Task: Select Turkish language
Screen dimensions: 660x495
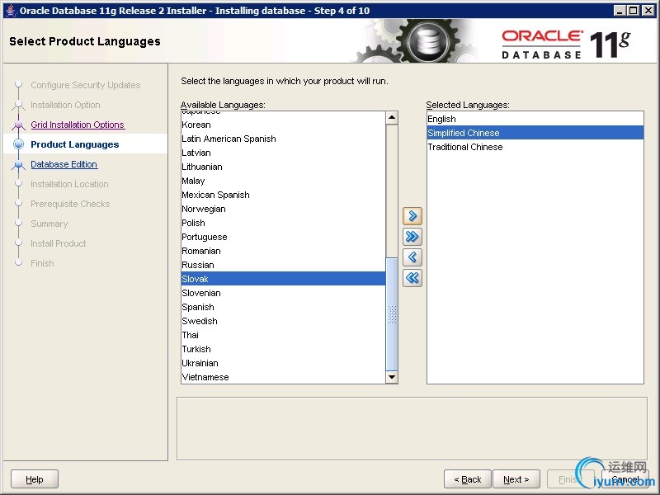Action: click(x=283, y=349)
